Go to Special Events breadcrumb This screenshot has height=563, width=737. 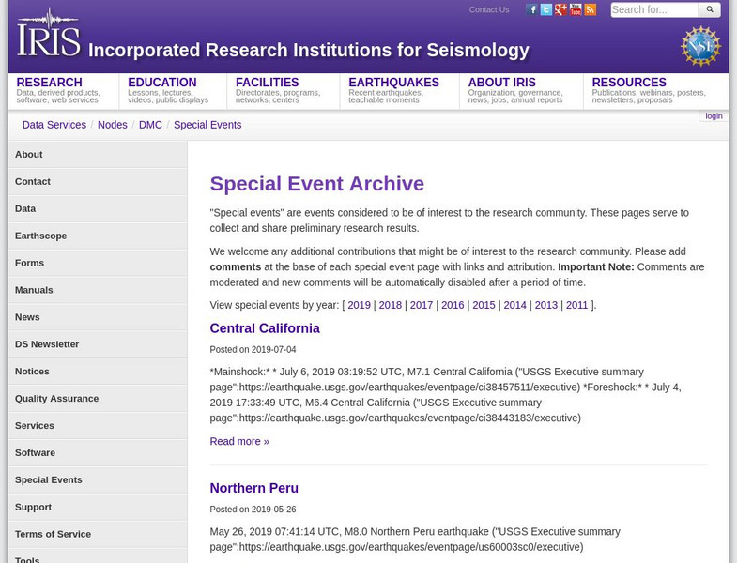pyautogui.click(x=207, y=125)
